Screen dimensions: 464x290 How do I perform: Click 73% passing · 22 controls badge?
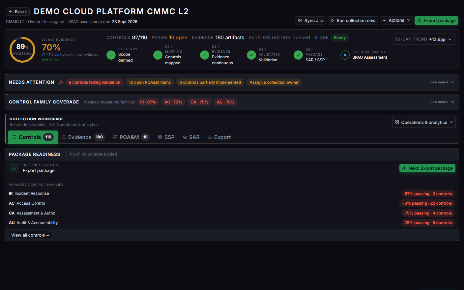click(x=427, y=203)
